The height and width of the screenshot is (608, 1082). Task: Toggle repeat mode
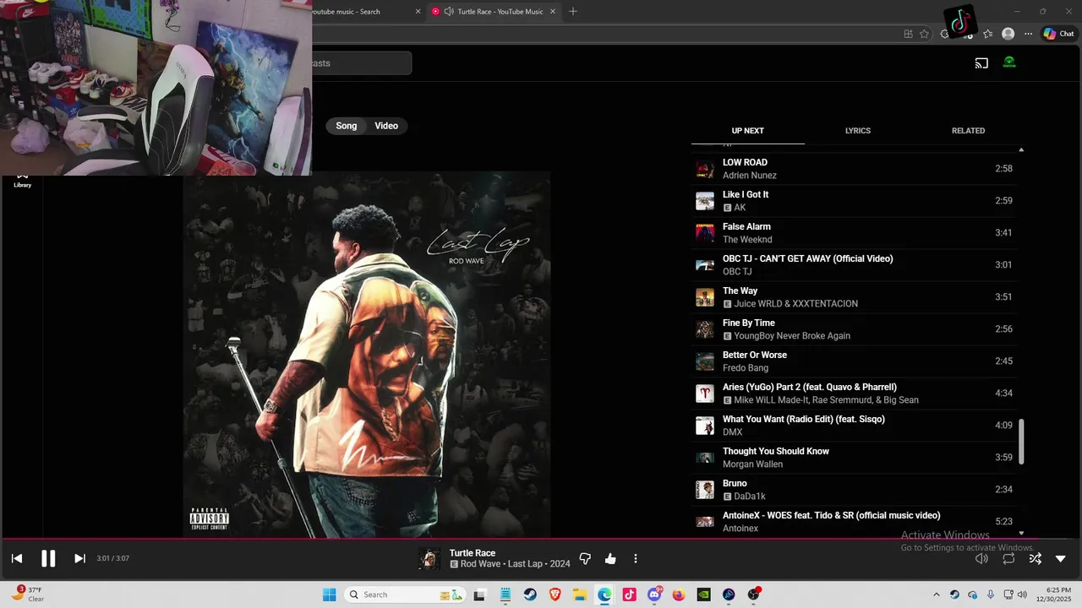click(1008, 558)
